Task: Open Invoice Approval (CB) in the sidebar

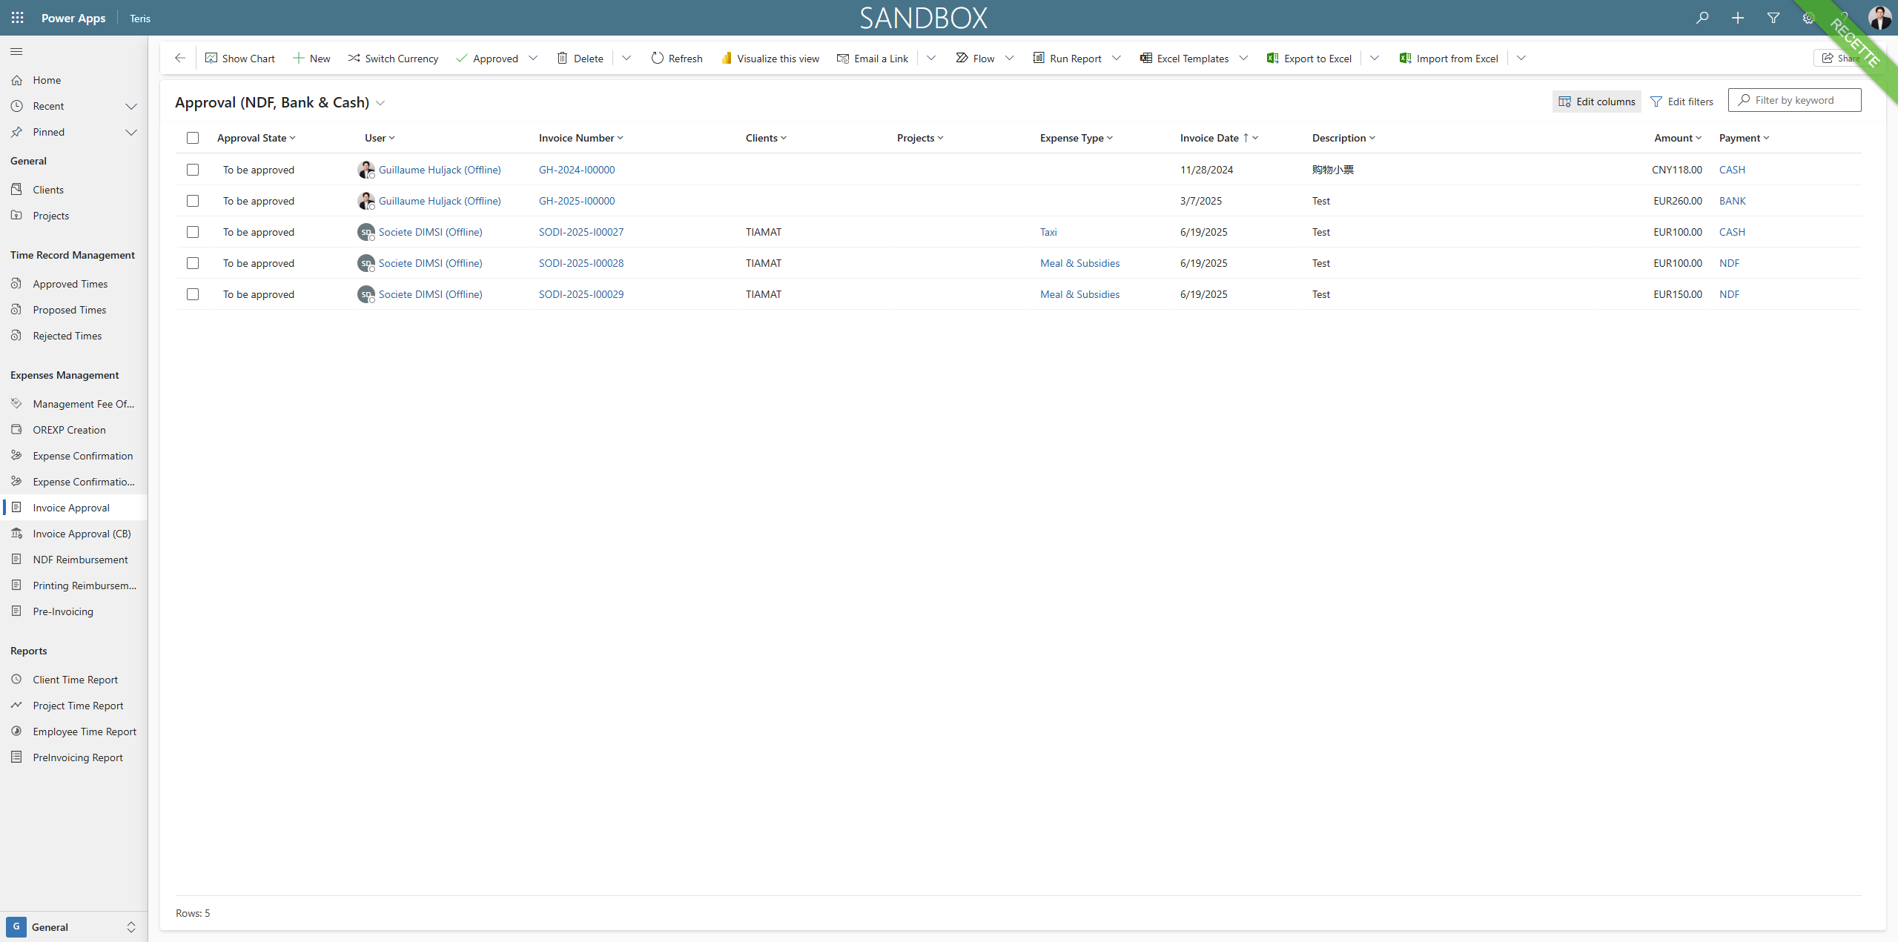Action: coord(74,534)
